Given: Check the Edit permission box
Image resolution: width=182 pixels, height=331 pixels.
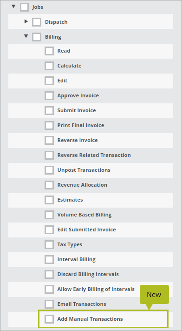Looking at the screenshot, I should pos(49,81).
